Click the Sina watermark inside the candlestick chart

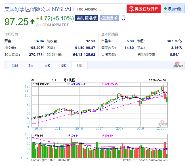click(x=163, y=123)
